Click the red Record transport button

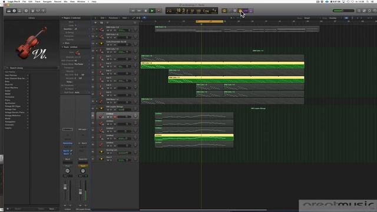[x=158, y=11]
